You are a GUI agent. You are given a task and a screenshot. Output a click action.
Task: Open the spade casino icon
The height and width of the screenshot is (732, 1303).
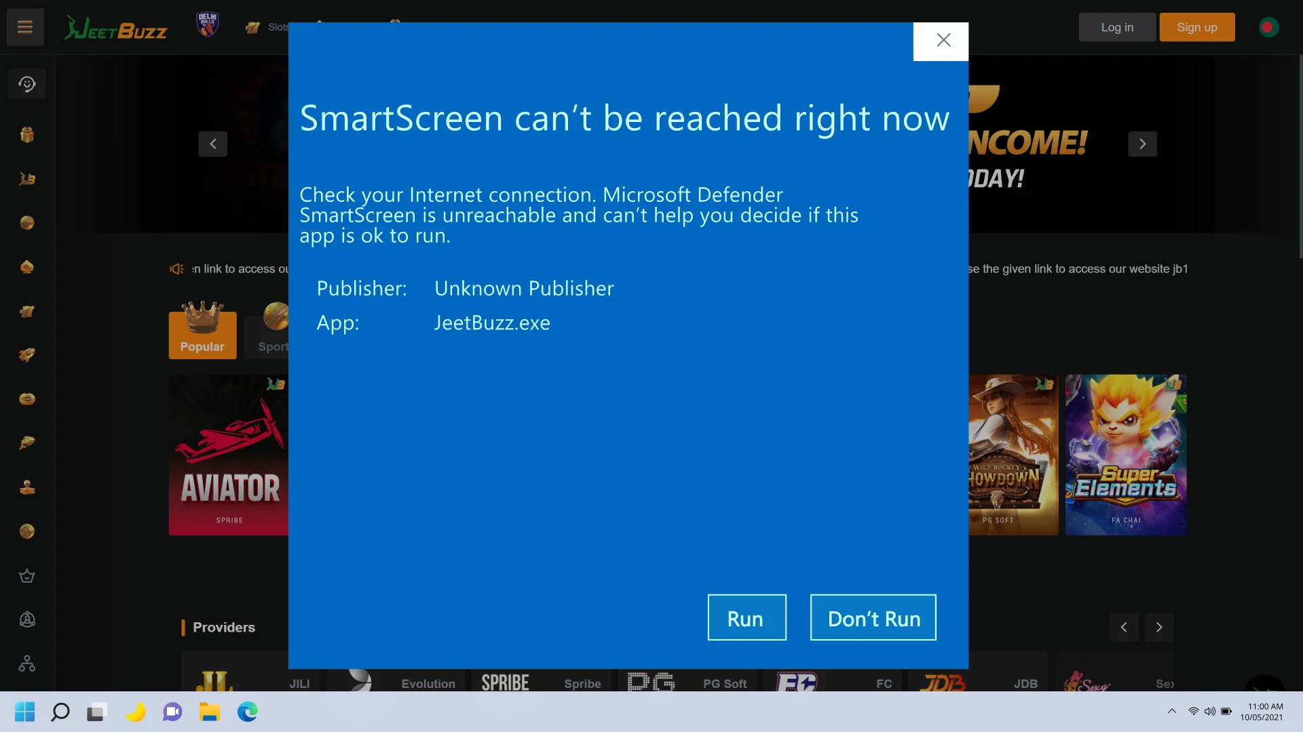pos(27,267)
